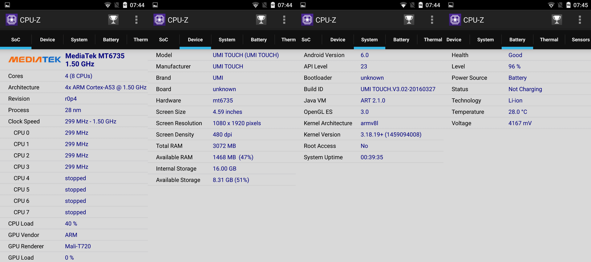Tap the Available Storage row
Image resolution: width=591 pixels, height=262 pixels.
pyautogui.click(x=222, y=180)
